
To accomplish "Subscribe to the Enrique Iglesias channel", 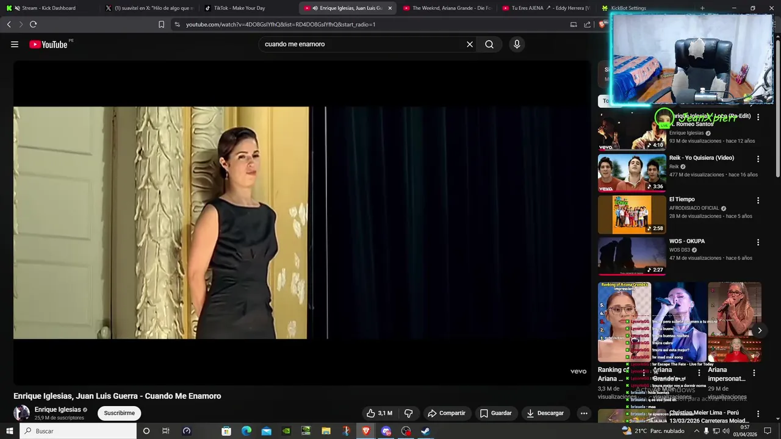I will 119,413.
